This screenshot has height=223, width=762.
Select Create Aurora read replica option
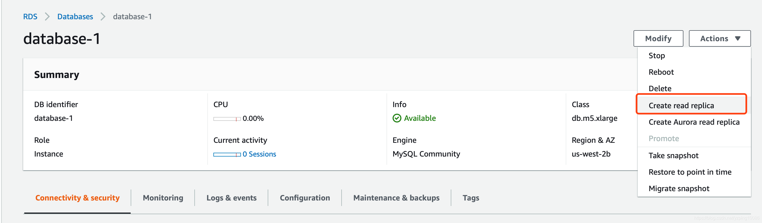click(694, 122)
